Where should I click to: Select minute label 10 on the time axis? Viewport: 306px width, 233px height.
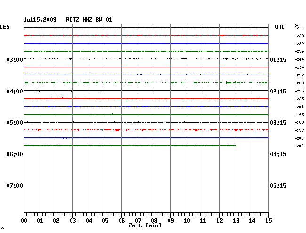pyautogui.click(x=187, y=221)
